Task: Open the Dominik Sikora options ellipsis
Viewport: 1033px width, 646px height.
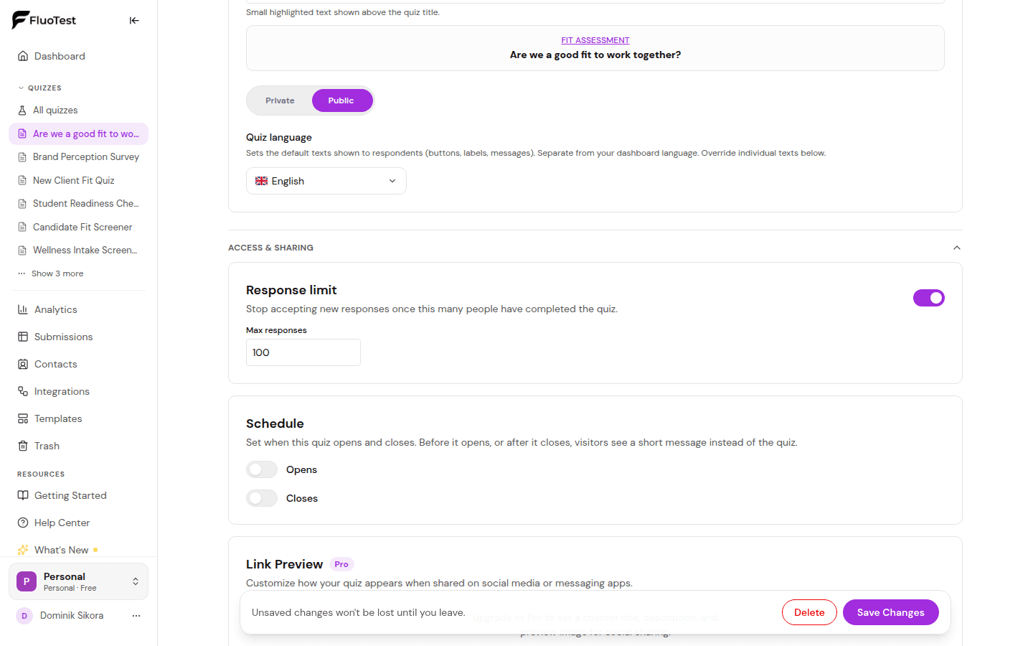Action: 136,616
